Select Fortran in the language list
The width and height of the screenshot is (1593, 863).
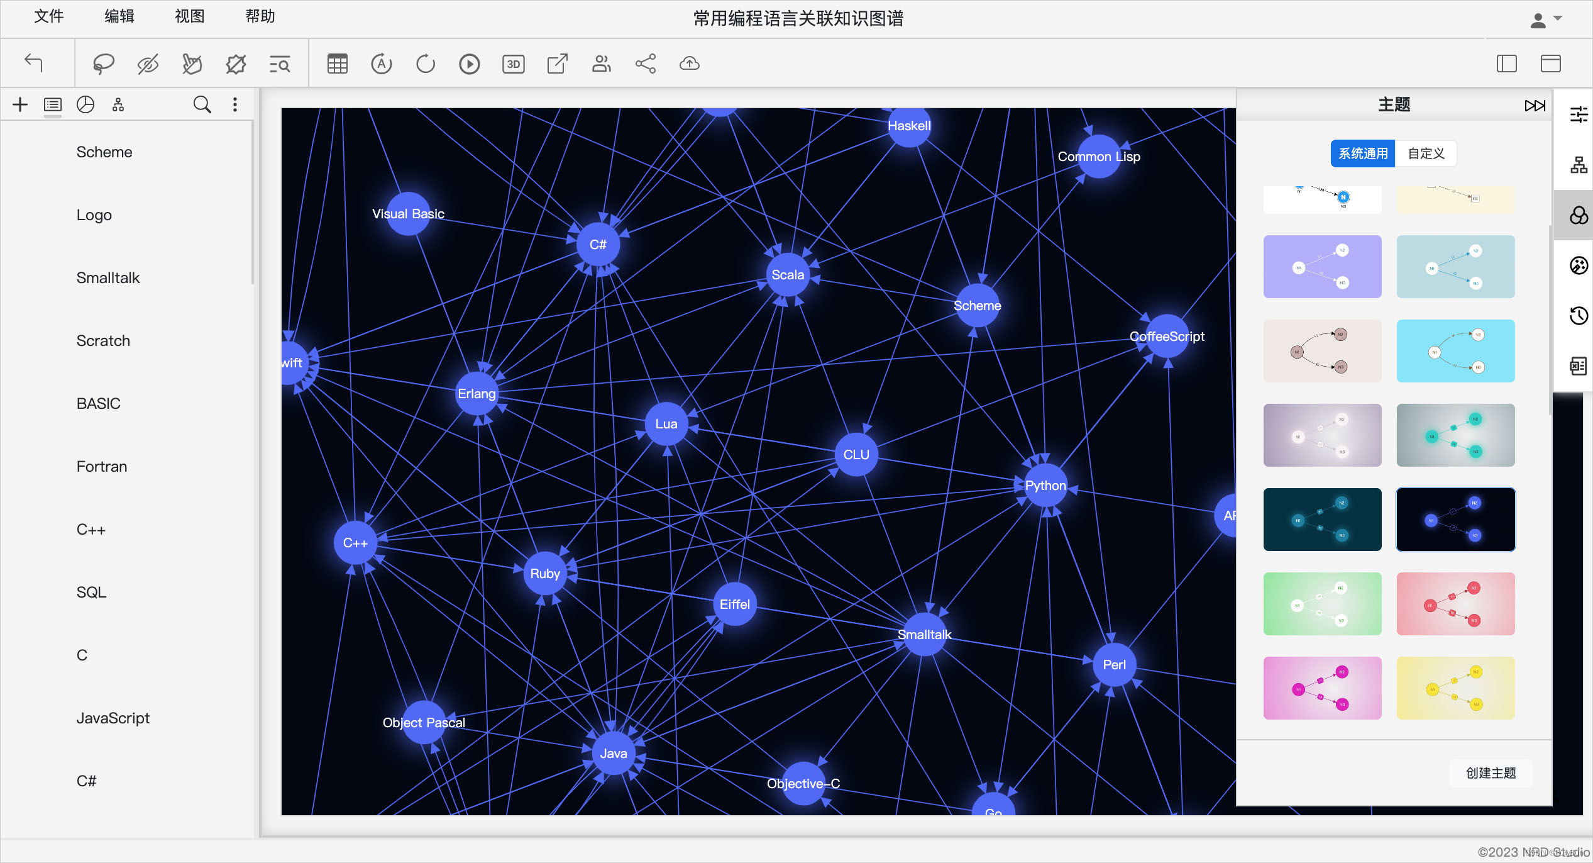101,466
